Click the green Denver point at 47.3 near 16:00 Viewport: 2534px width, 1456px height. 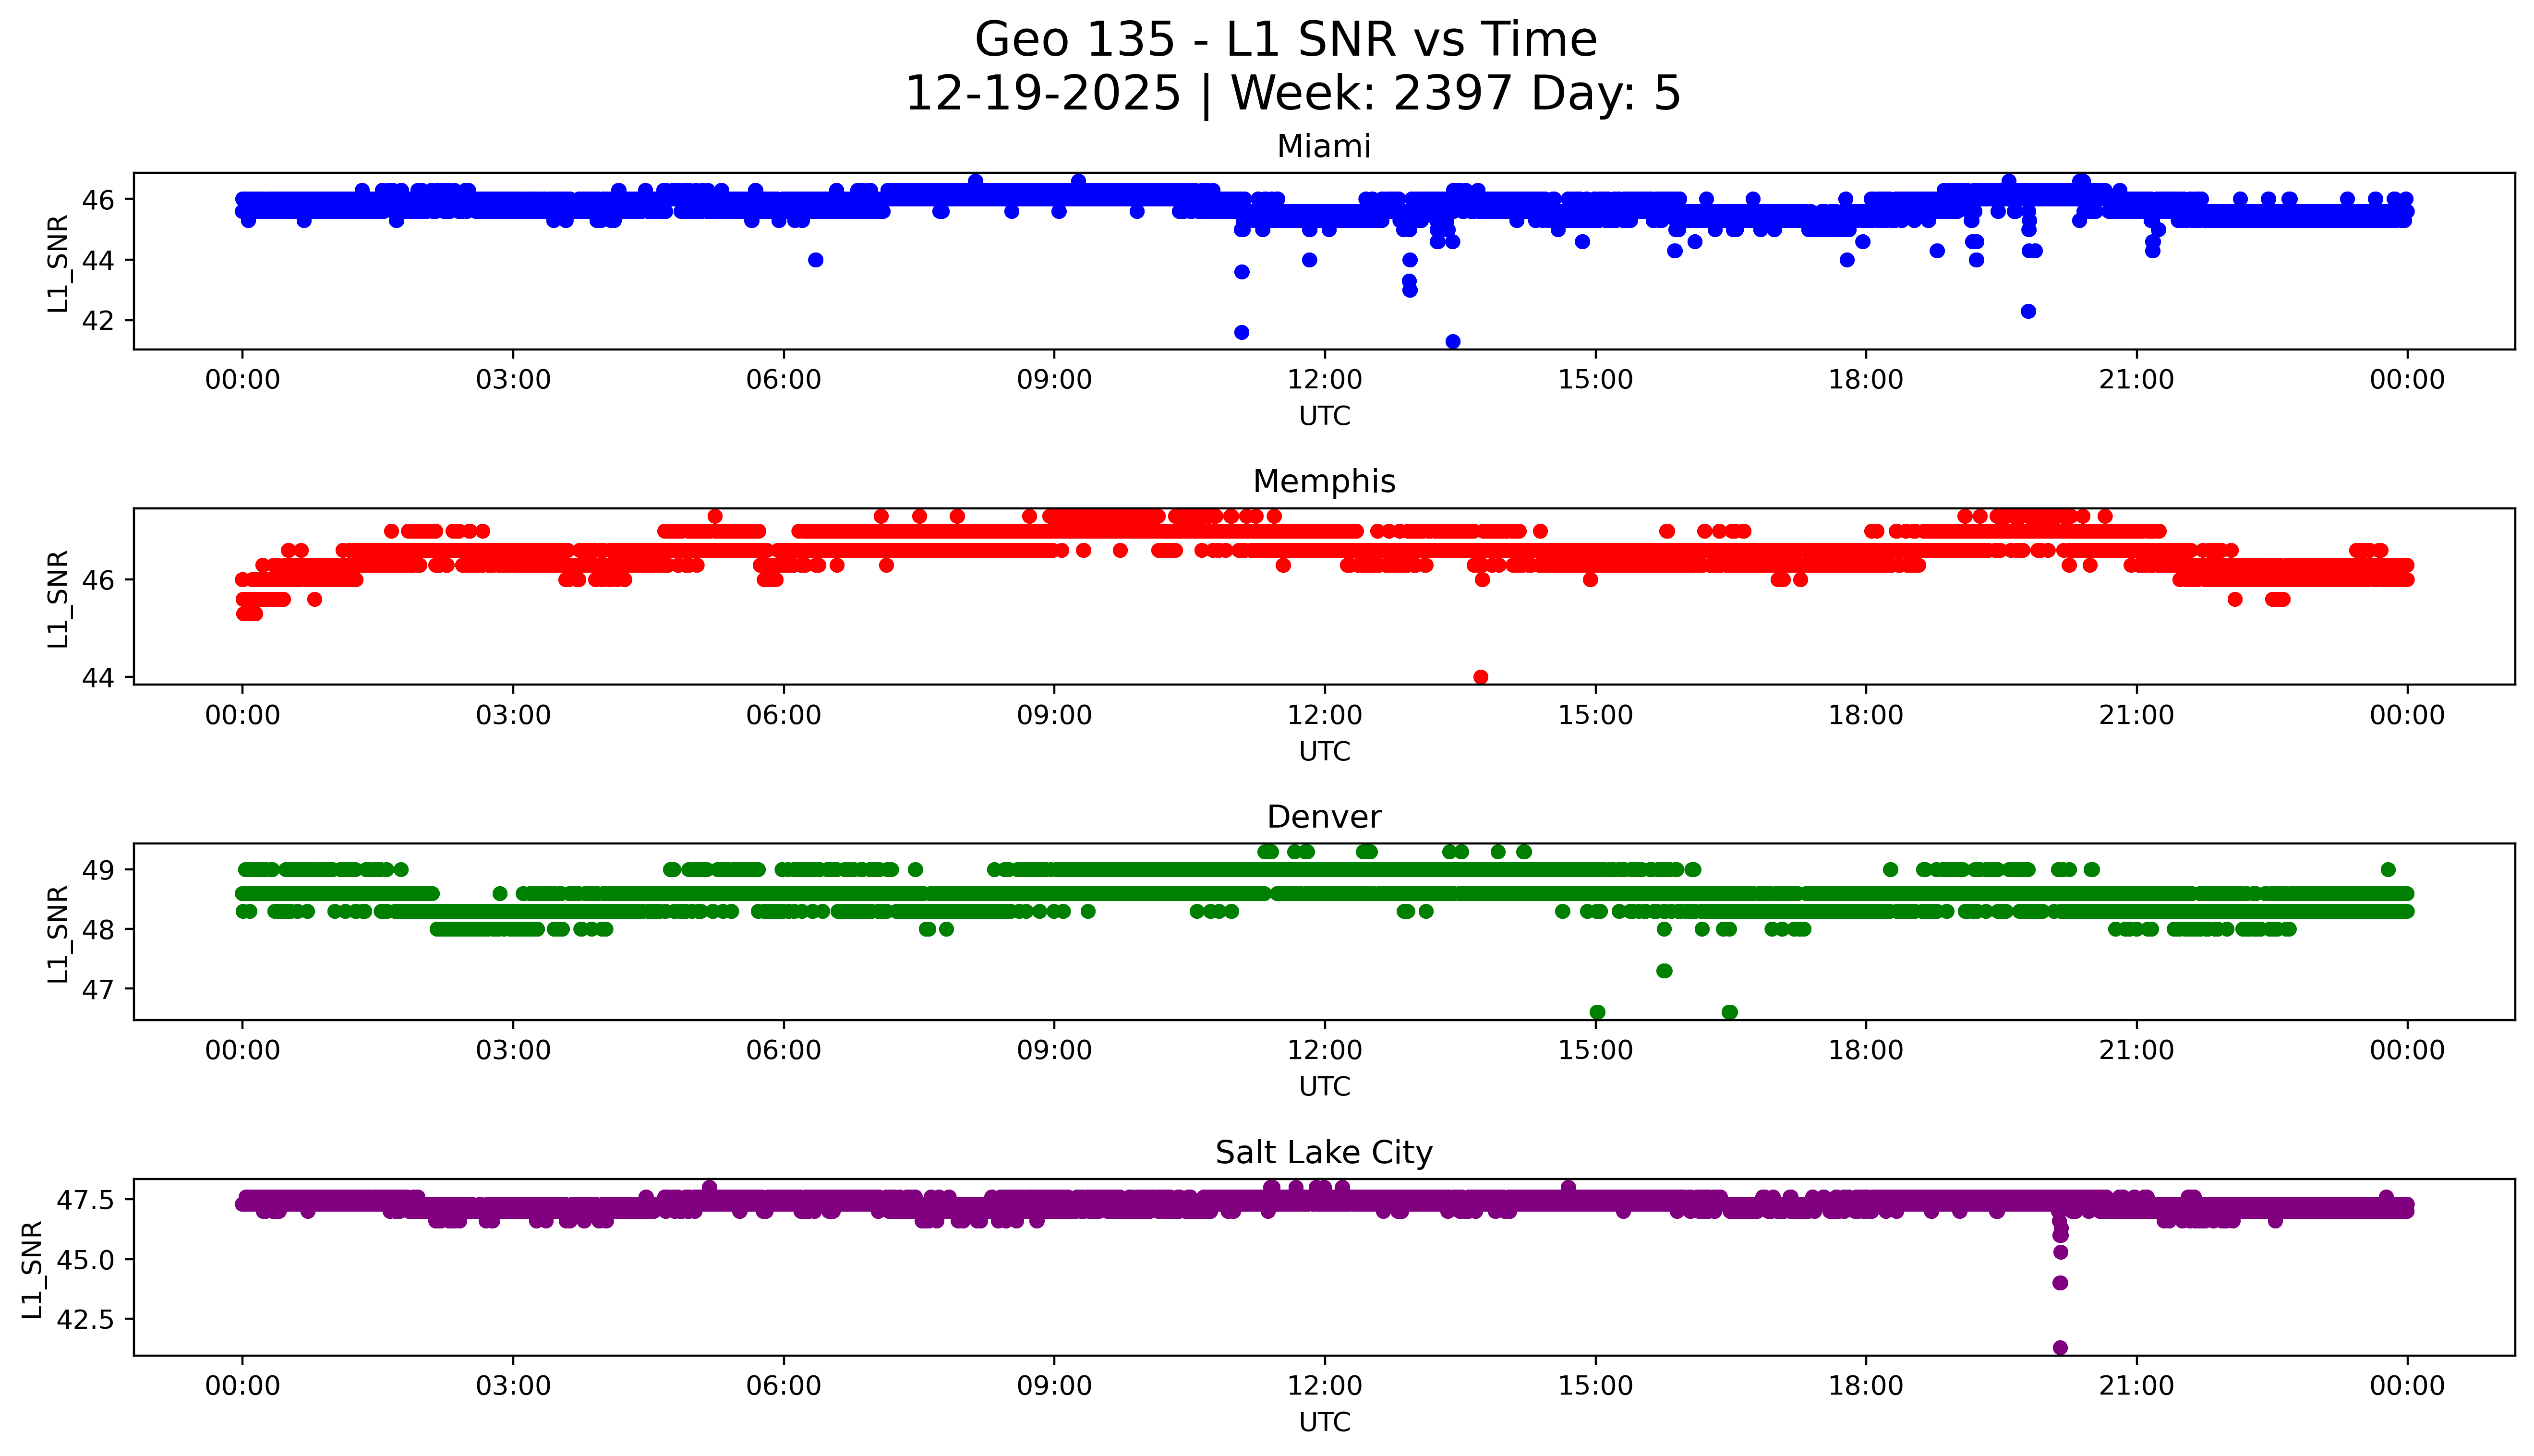(1664, 971)
